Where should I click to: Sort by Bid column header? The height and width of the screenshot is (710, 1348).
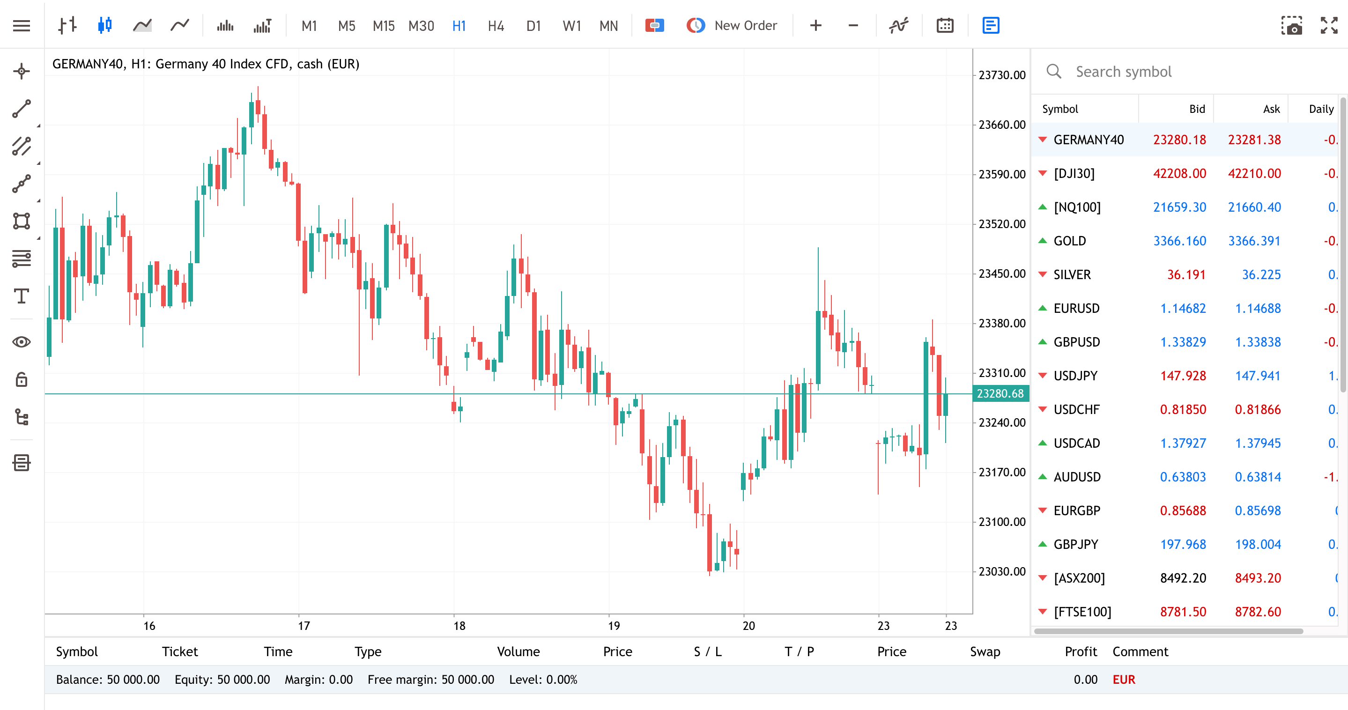pyautogui.click(x=1197, y=109)
